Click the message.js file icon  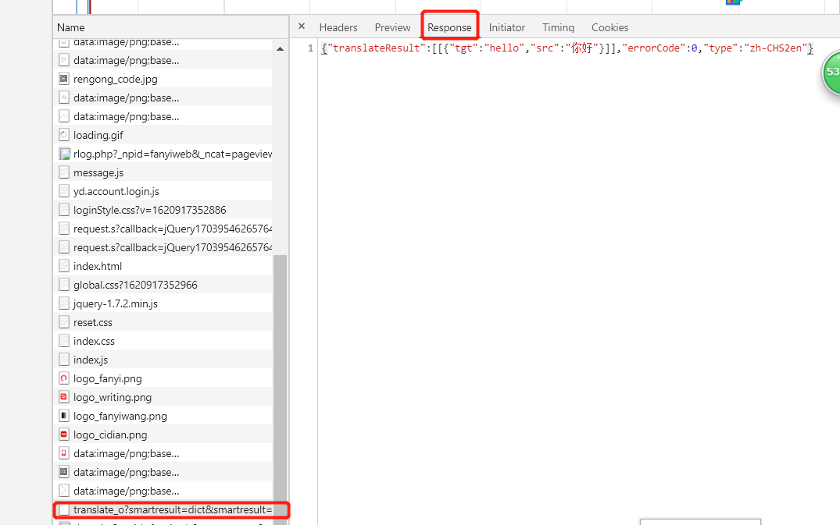click(x=64, y=172)
